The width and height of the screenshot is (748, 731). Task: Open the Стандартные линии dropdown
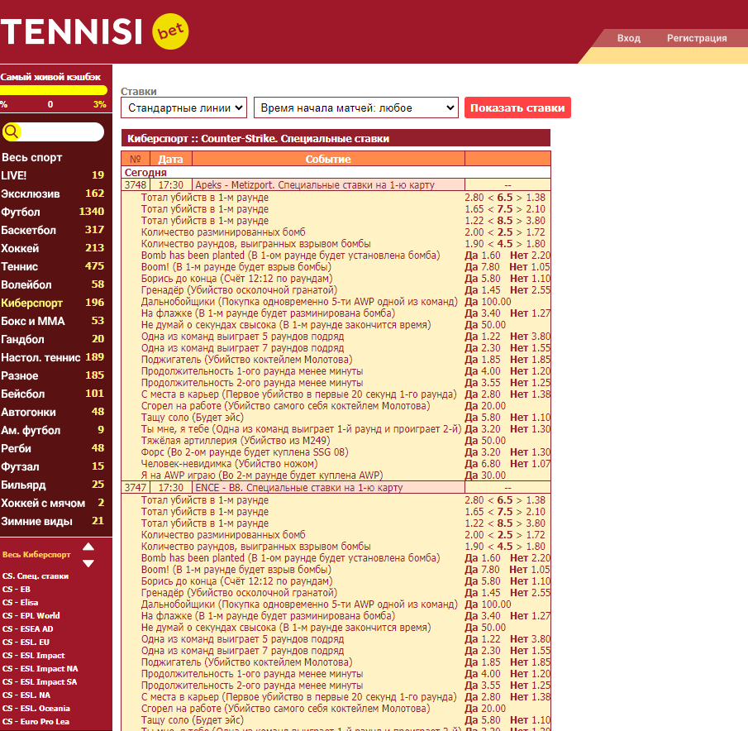[x=183, y=107]
